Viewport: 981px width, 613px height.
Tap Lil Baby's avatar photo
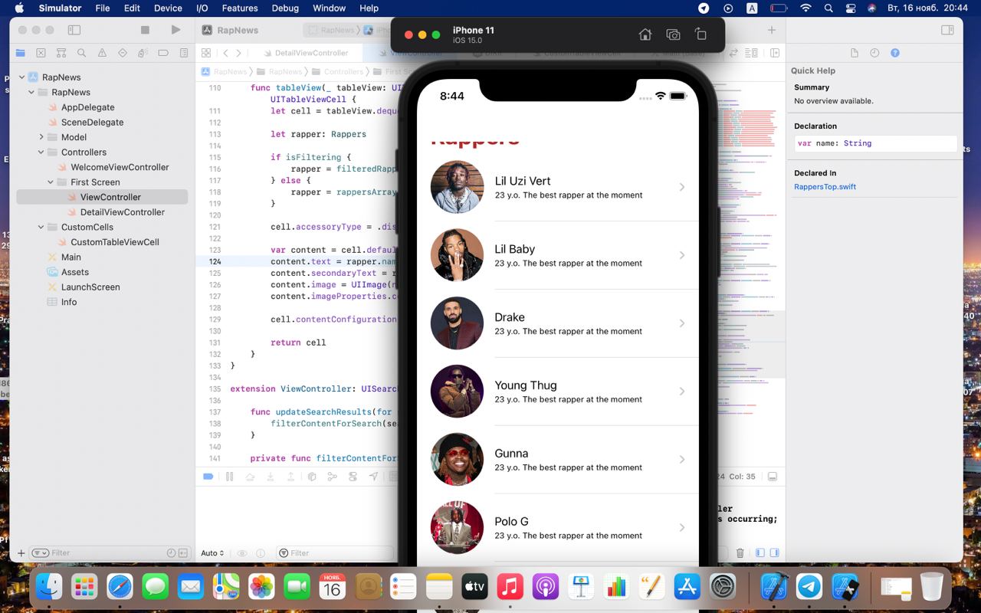coord(457,255)
